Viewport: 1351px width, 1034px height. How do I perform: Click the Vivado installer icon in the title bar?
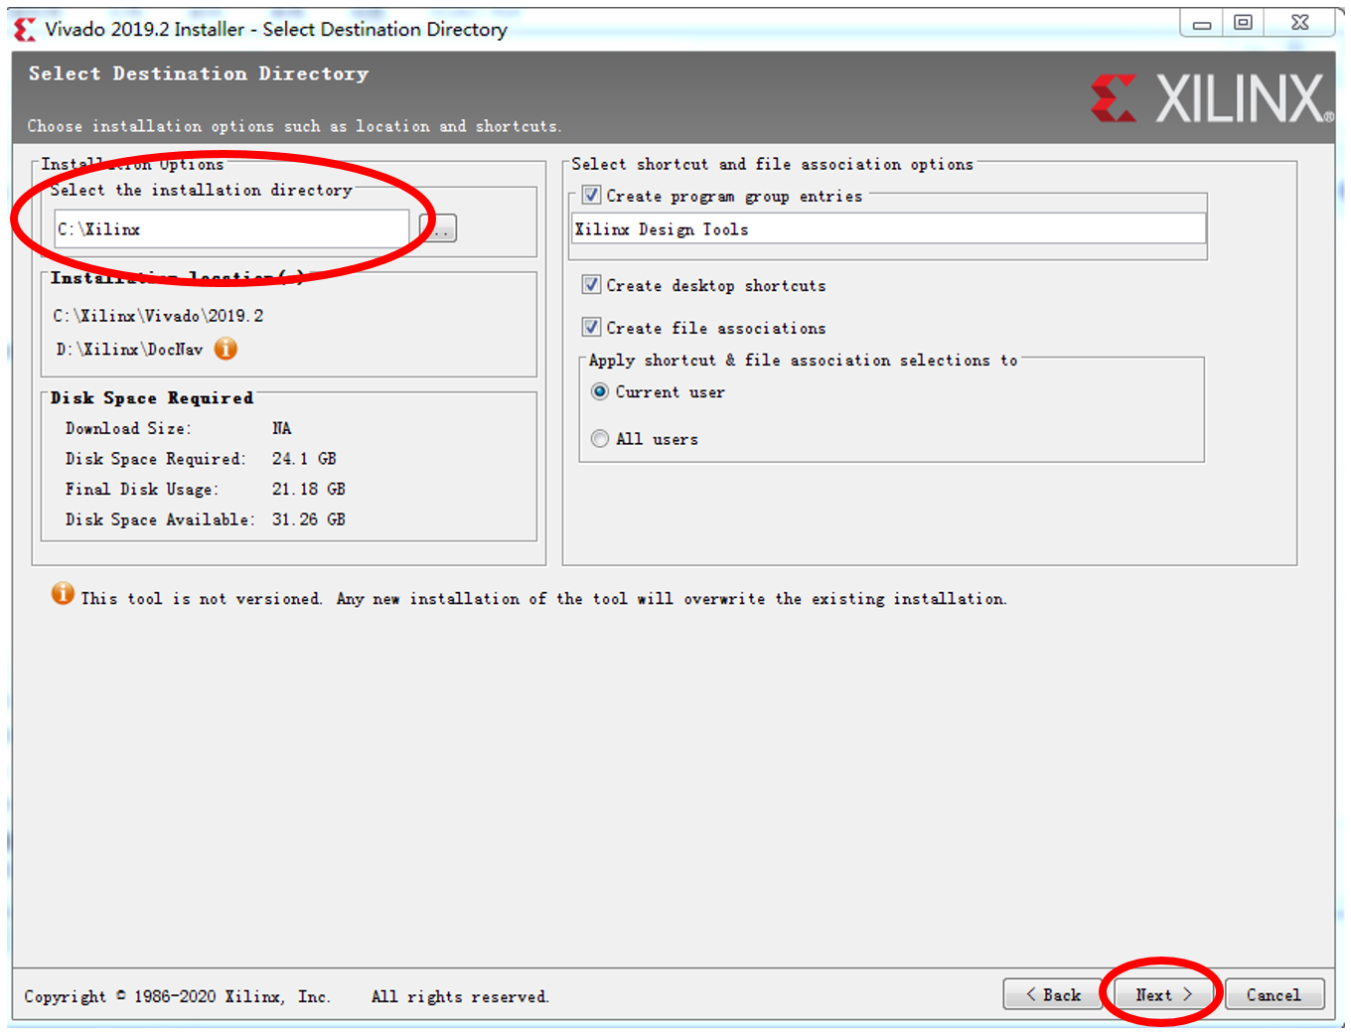[x=25, y=30]
